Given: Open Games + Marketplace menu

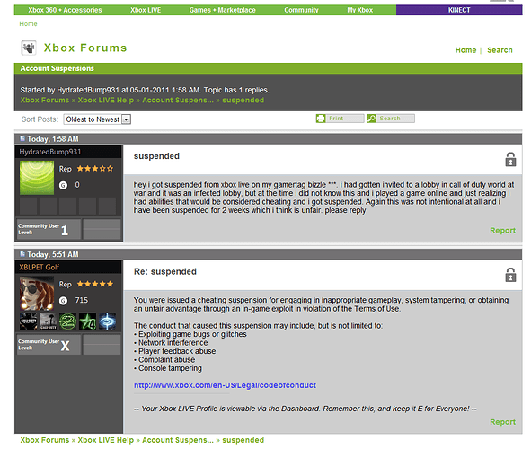Looking at the screenshot, I should tap(223, 10).
